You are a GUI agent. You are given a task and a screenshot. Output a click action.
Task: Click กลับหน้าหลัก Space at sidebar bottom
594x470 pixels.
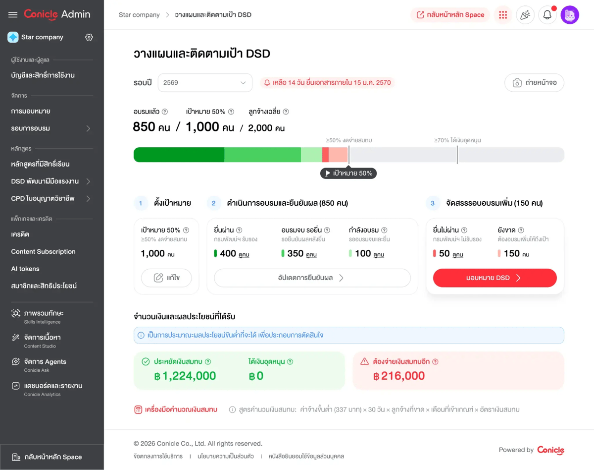52,457
